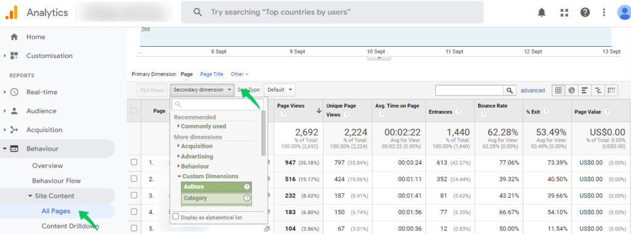This screenshot has height=234, width=631.
Task: Click the Analytics top search bar
Action: (x=332, y=12)
